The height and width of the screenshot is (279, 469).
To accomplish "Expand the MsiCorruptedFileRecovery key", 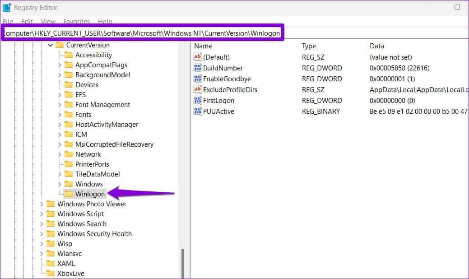I will coord(59,144).
